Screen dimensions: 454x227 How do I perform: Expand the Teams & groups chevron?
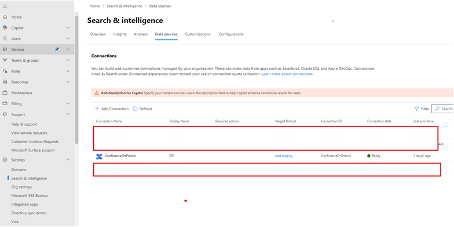pyautogui.click(x=68, y=60)
